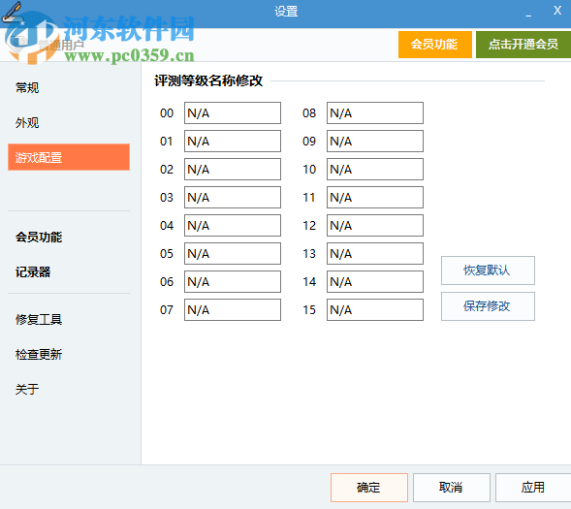Click the level 02 name field
This screenshot has height=509, width=571.
click(233, 169)
